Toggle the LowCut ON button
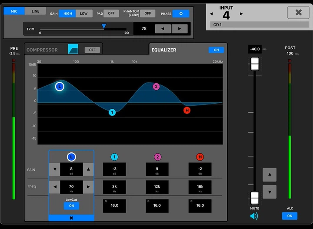The width and height of the screenshot is (313, 229). point(71,206)
